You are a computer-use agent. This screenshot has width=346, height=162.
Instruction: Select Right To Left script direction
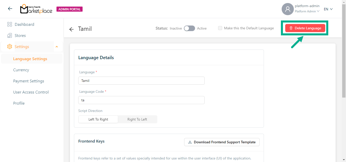tap(137, 119)
